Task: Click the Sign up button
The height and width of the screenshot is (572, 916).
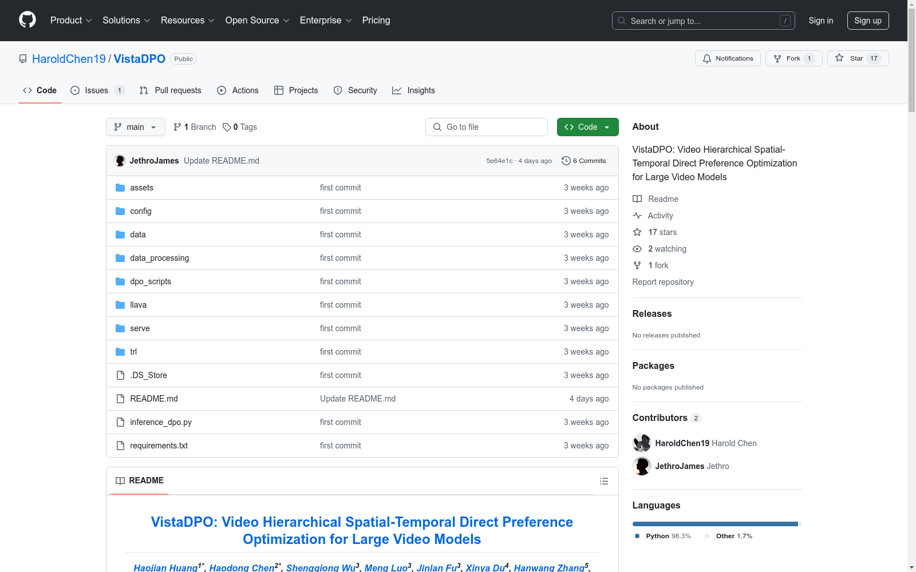Action: pos(868,21)
